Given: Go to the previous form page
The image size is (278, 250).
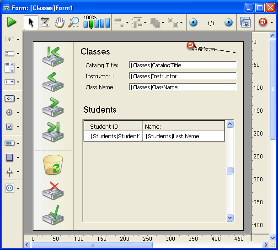Looking at the screenshot, I should point(193,22).
